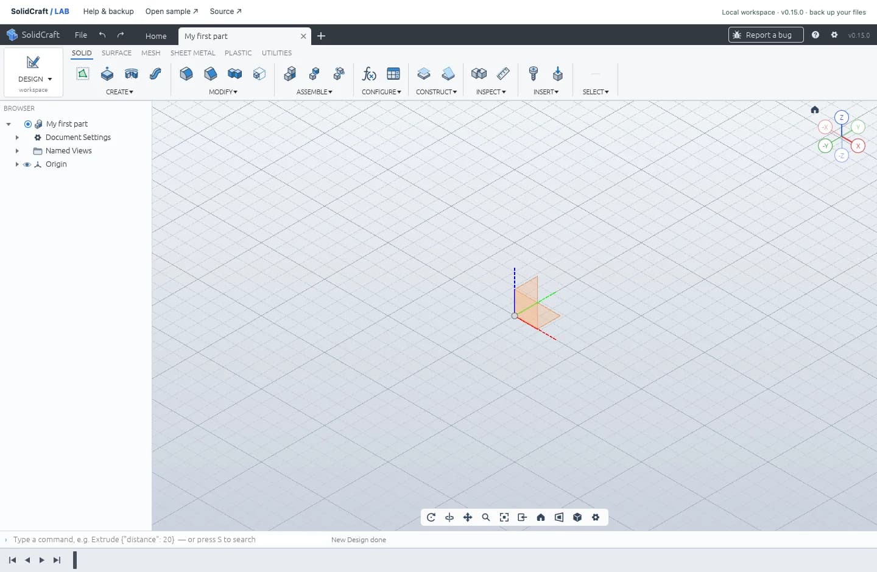Select the Zoom magnifier in navigation bar

(486, 517)
